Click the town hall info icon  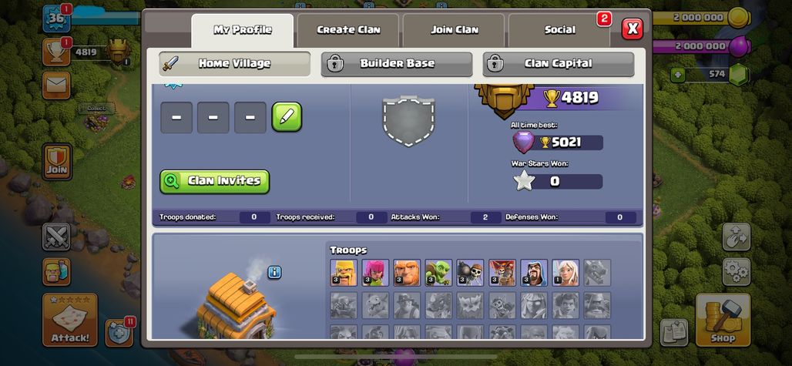pyautogui.click(x=274, y=273)
